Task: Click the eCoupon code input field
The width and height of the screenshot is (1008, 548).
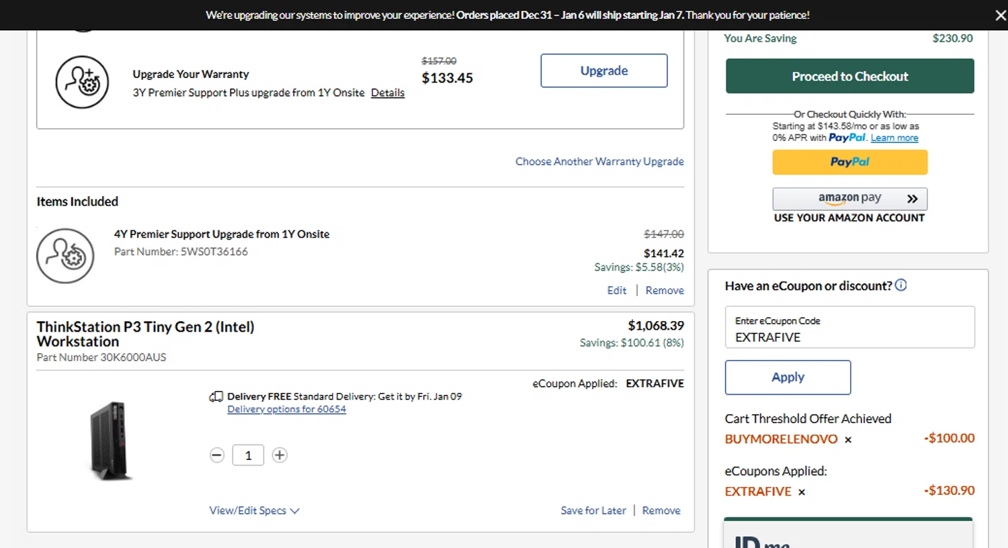Action: 850,327
